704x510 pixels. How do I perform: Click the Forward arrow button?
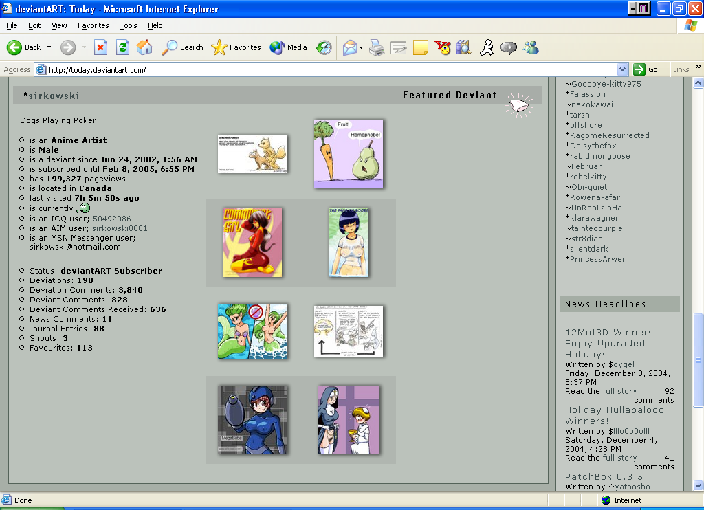pos(68,47)
